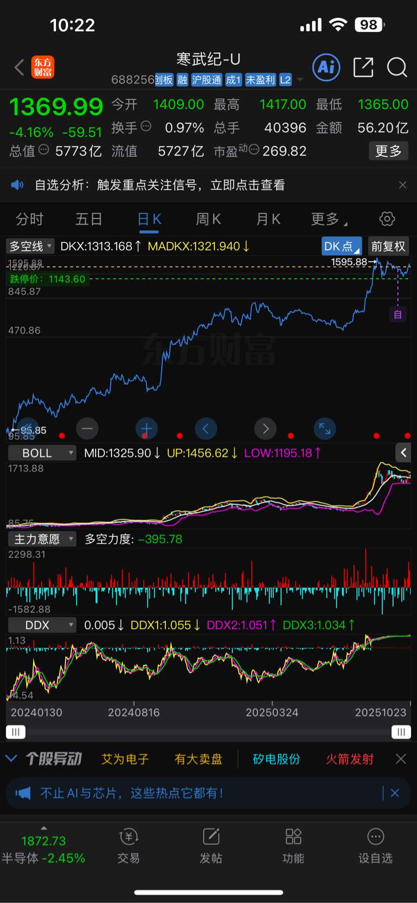Tap L2 level tag
The height and width of the screenshot is (903, 417).
(x=286, y=80)
